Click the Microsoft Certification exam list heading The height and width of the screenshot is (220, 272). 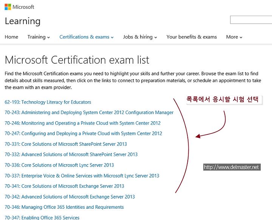(77, 60)
